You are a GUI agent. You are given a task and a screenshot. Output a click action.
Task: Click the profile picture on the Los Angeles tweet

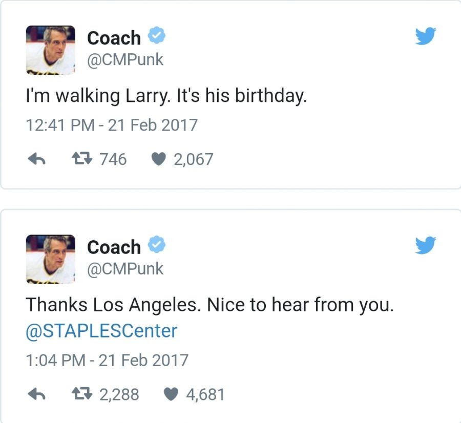(x=51, y=259)
